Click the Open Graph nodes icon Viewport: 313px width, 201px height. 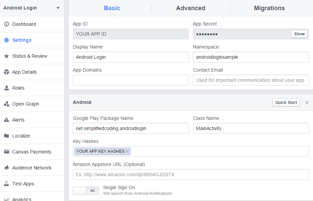[x=6, y=104]
